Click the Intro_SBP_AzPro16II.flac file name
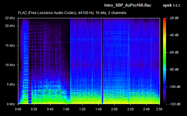Image resolution: width=187 pixels, height=116 pixels. tap(128, 5)
